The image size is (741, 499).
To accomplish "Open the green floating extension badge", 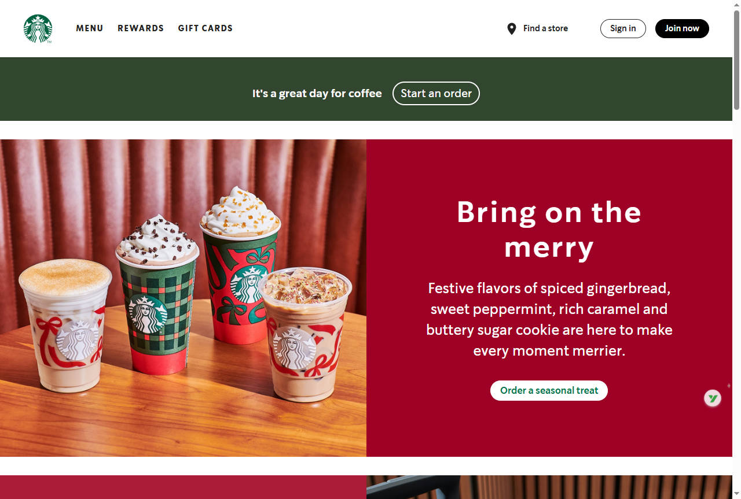I will pyautogui.click(x=713, y=398).
